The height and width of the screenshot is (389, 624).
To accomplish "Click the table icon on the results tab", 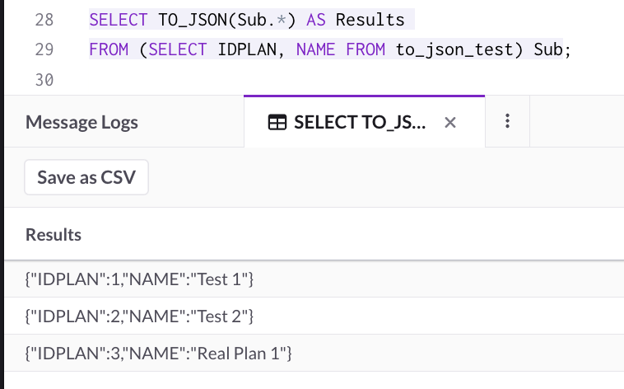I will click(277, 123).
